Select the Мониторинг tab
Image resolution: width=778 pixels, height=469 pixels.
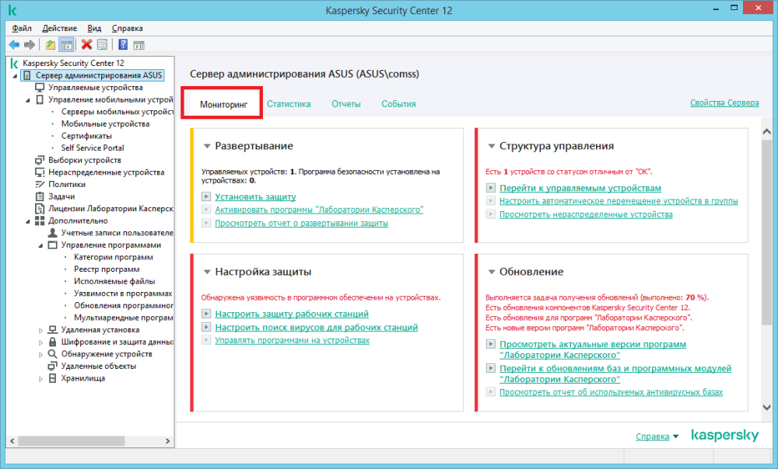point(224,105)
